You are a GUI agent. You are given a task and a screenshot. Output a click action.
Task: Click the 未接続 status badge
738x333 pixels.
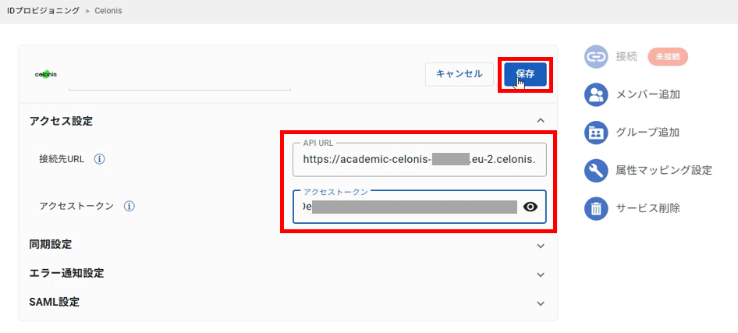click(x=668, y=57)
